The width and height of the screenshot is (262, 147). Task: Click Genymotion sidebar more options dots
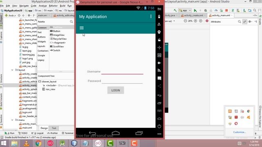click(x=159, y=134)
